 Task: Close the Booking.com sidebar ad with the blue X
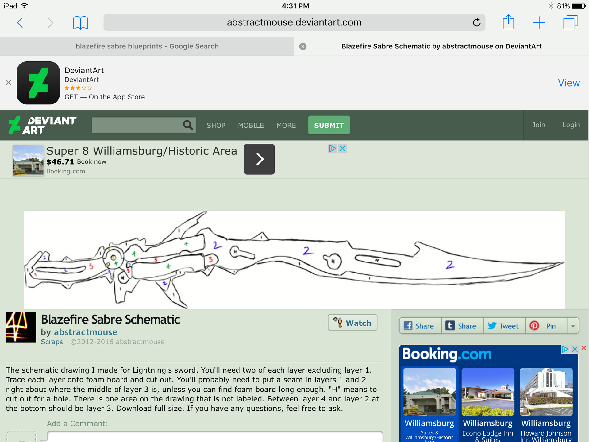point(575,349)
